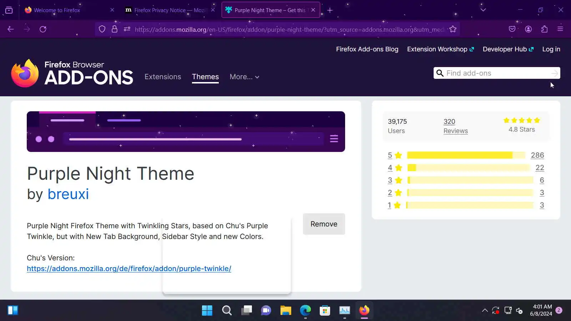Launch File Explorer from the taskbar
This screenshot has width=571, height=321.
coord(285,310)
